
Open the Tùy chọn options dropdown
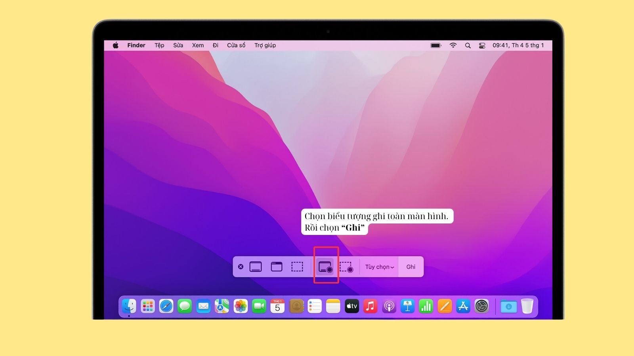[379, 267]
